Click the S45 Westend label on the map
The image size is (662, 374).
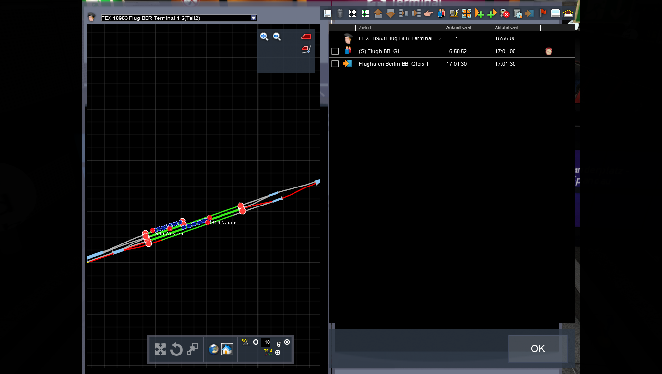click(x=171, y=234)
